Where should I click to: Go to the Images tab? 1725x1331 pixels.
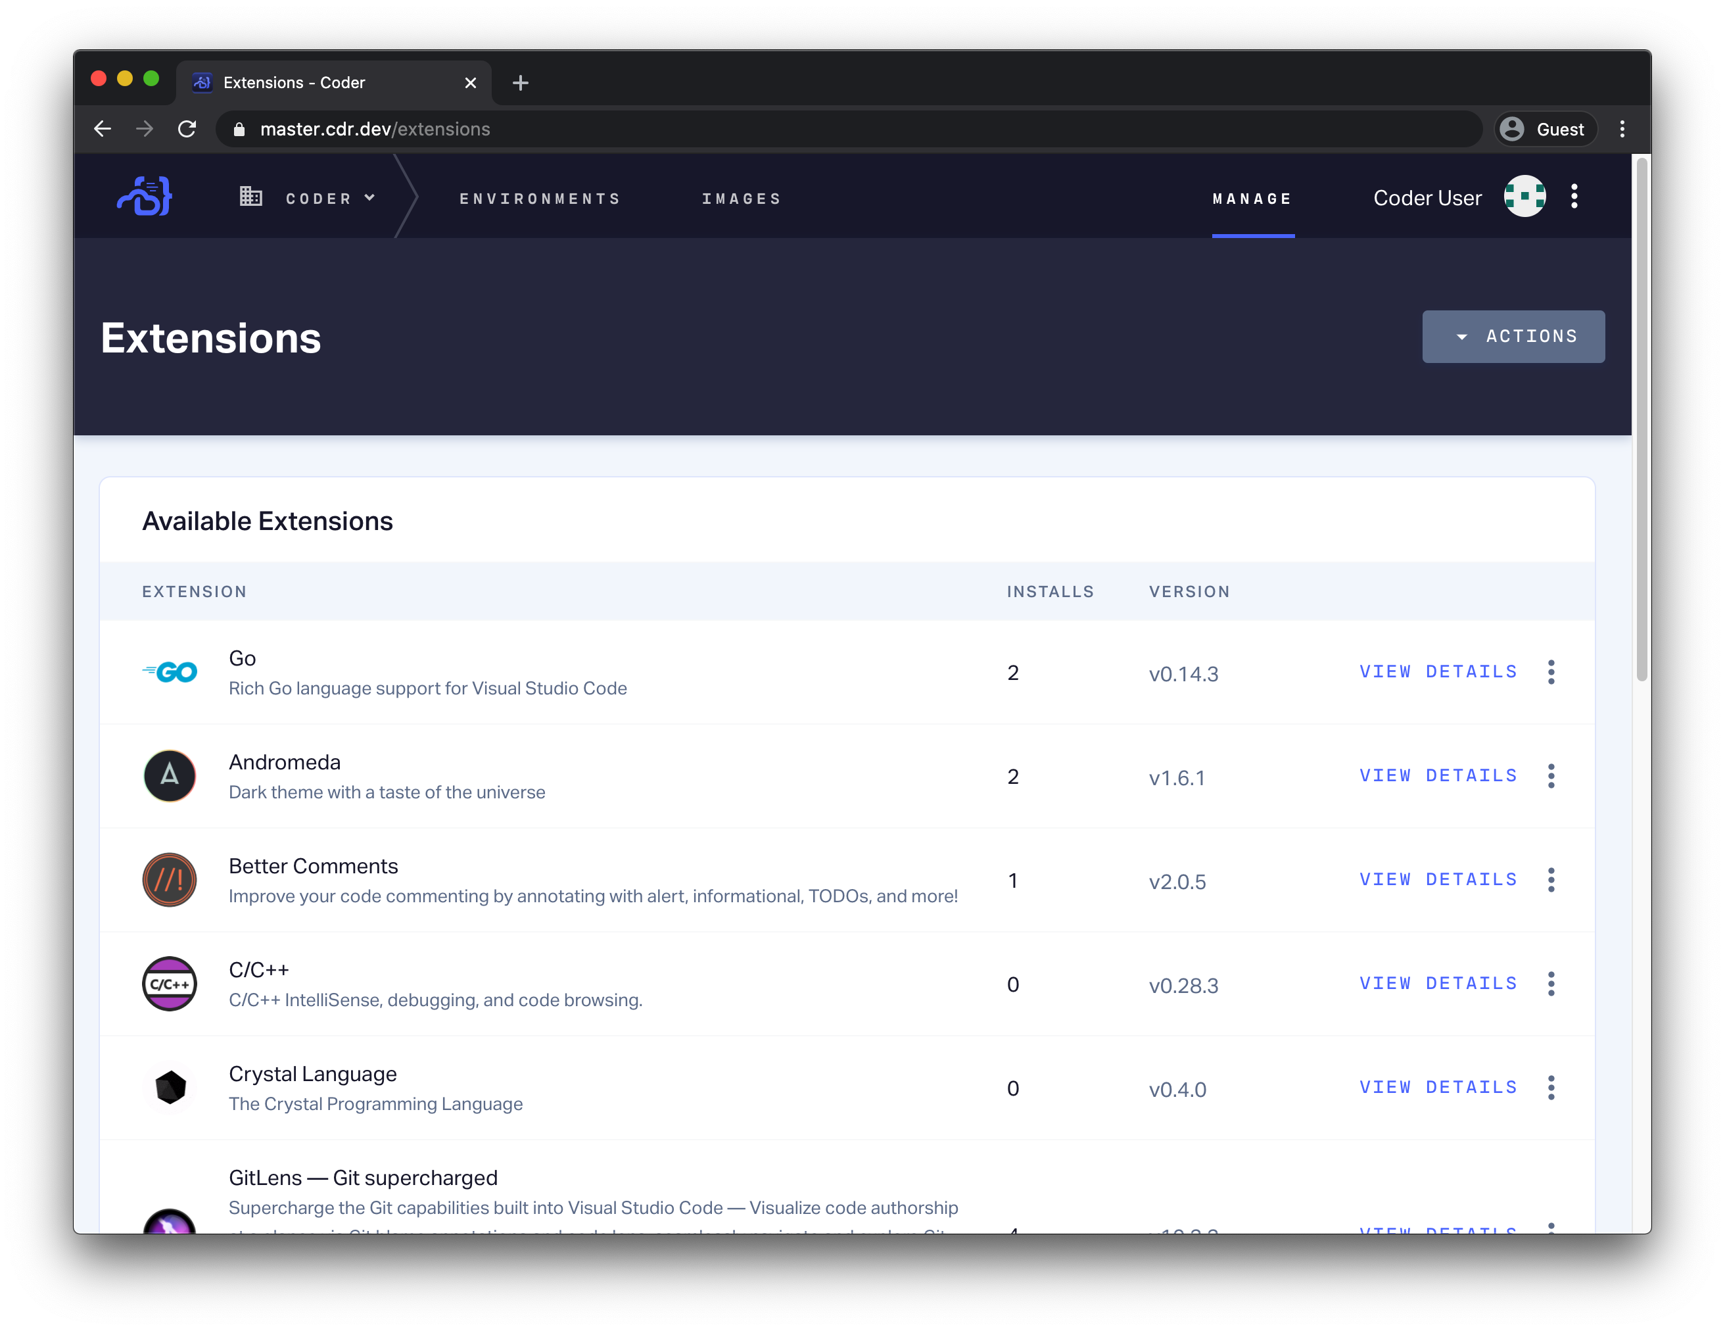pyautogui.click(x=742, y=199)
